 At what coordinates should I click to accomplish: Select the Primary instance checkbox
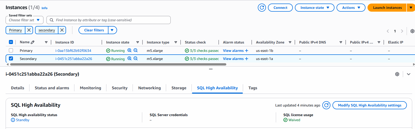pos(11,51)
